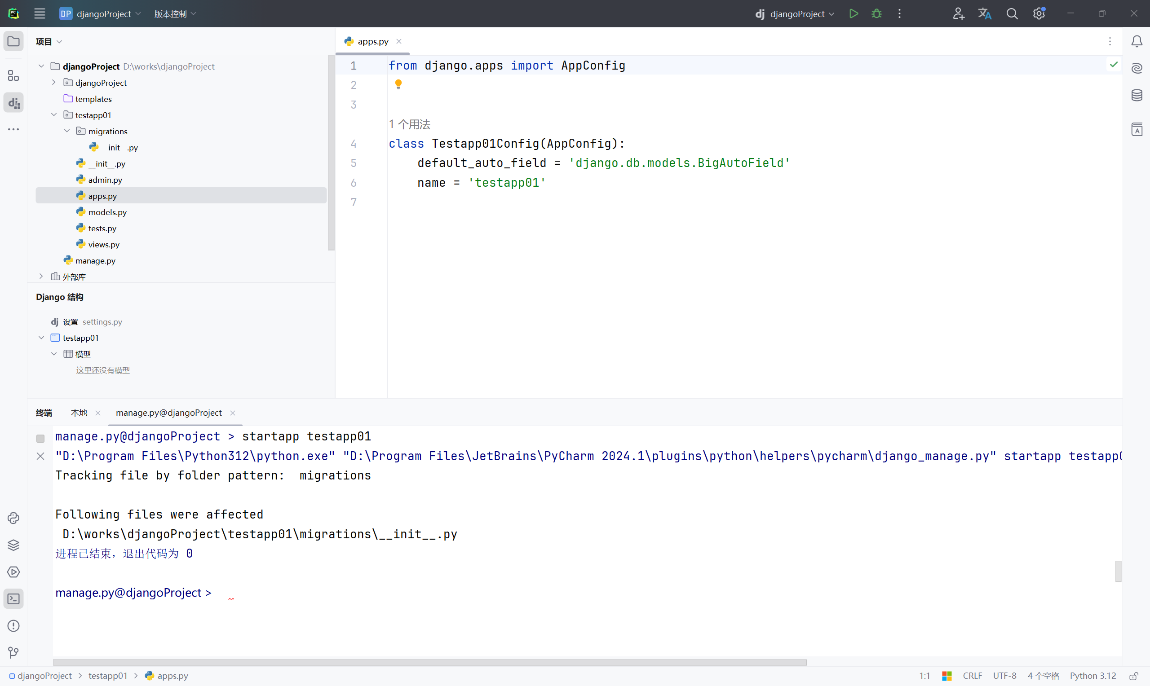Screen dimensions: 1150x686
Task: Close the 本地 terminal tab
Action: pyautogui.click(x=97, y=413)
